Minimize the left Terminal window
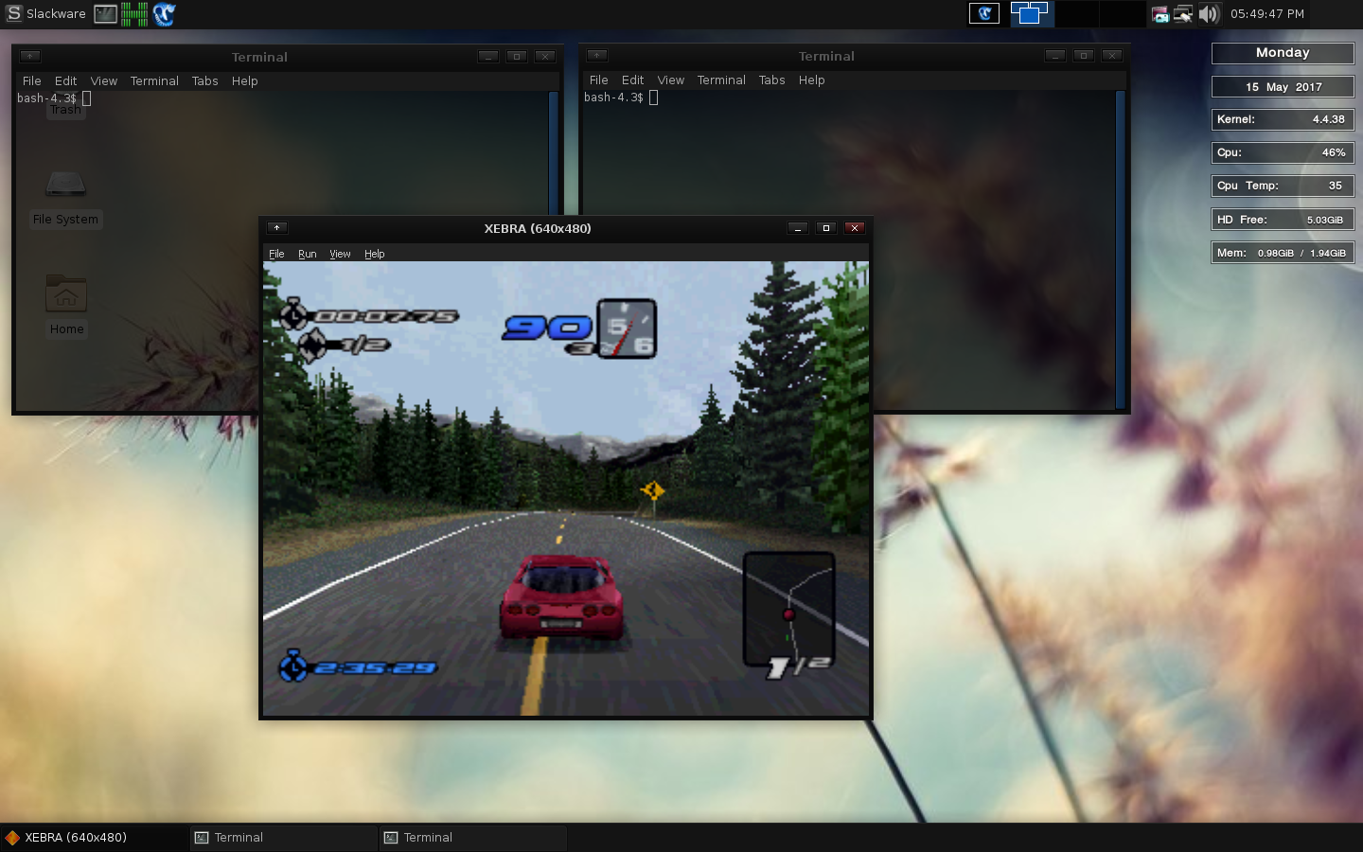The width and height of the screenshot is (1363, 852). click(488, 56)
